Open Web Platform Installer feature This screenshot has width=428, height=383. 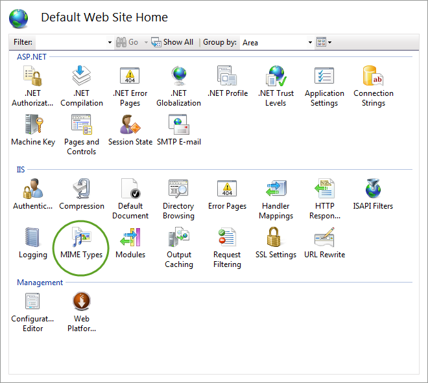click(82, 312)
